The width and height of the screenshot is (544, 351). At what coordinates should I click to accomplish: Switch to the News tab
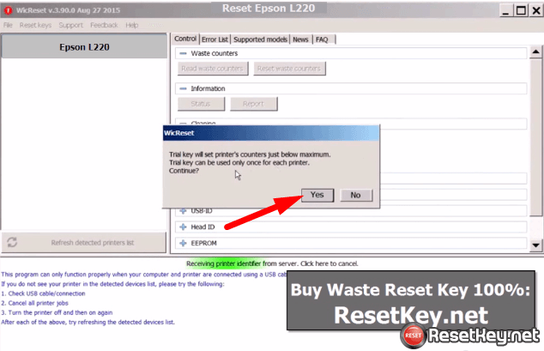(300, 39)
